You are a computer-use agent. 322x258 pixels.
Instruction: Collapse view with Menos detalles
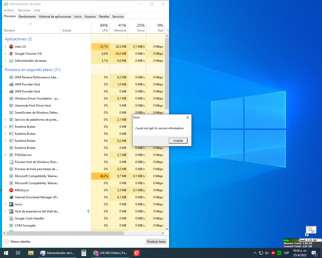pos(17,242)
